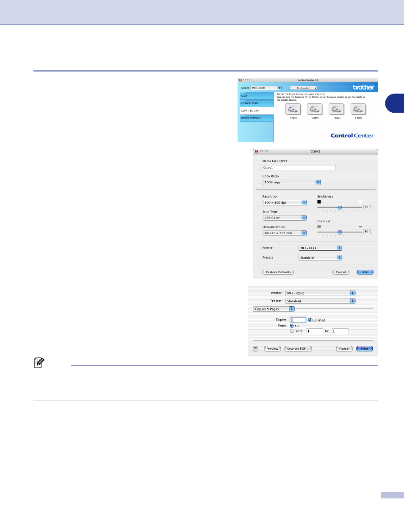Image resolution: width=404 pixels, height=523 pixels.
Task: Expand the Copies & Pages dropdown
Action: [x=274, y=309]
